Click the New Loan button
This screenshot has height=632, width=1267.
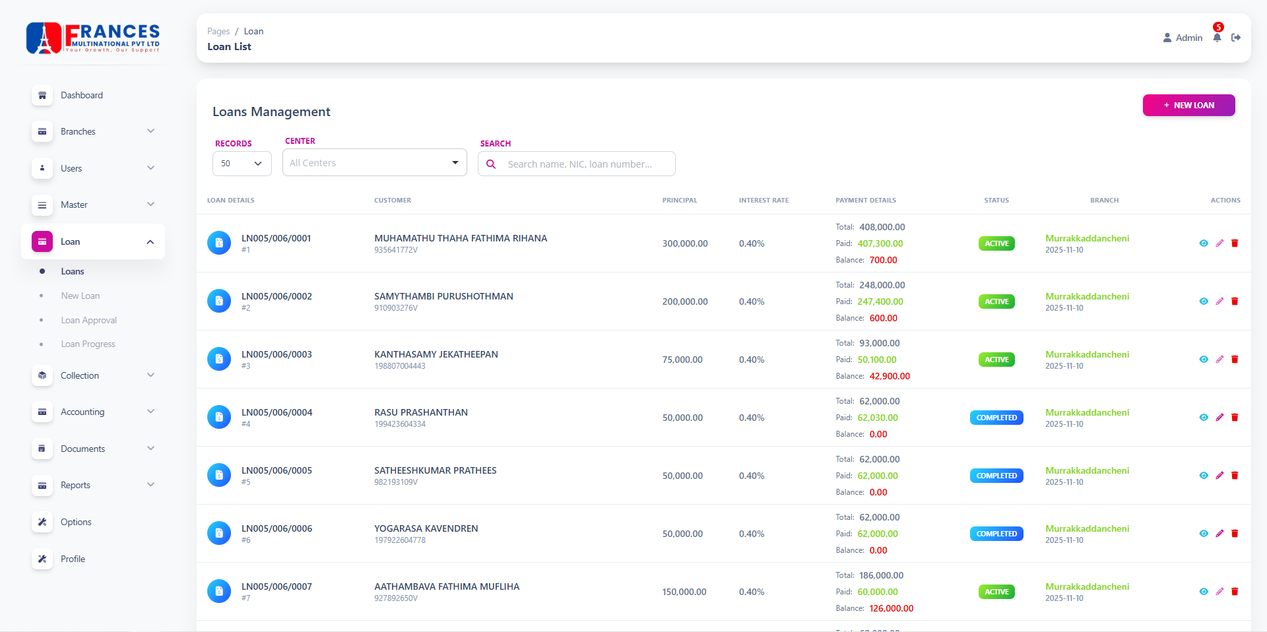pos(1188,106)
